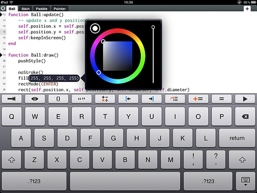Switch to numbers with right .?123 key
Image resolution: width=257 pixels, height=193 pixels.
tap(208, 181)
